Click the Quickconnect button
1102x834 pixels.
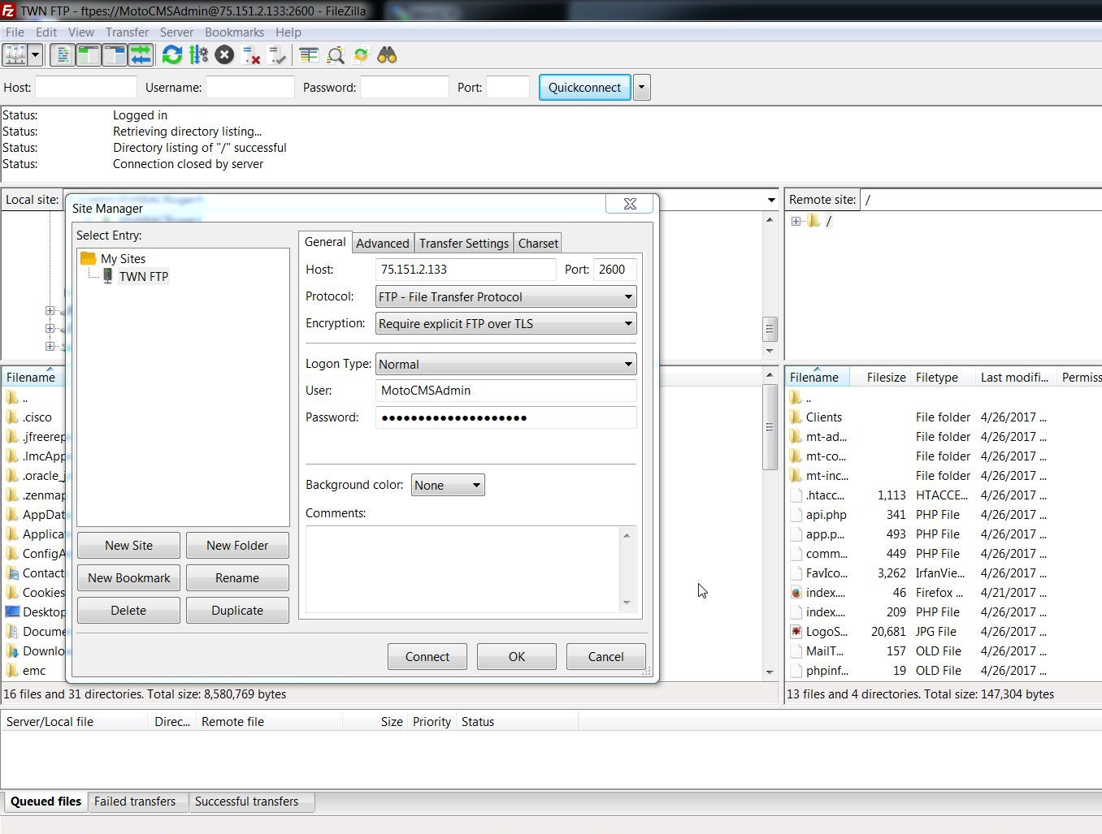(584, 88)
